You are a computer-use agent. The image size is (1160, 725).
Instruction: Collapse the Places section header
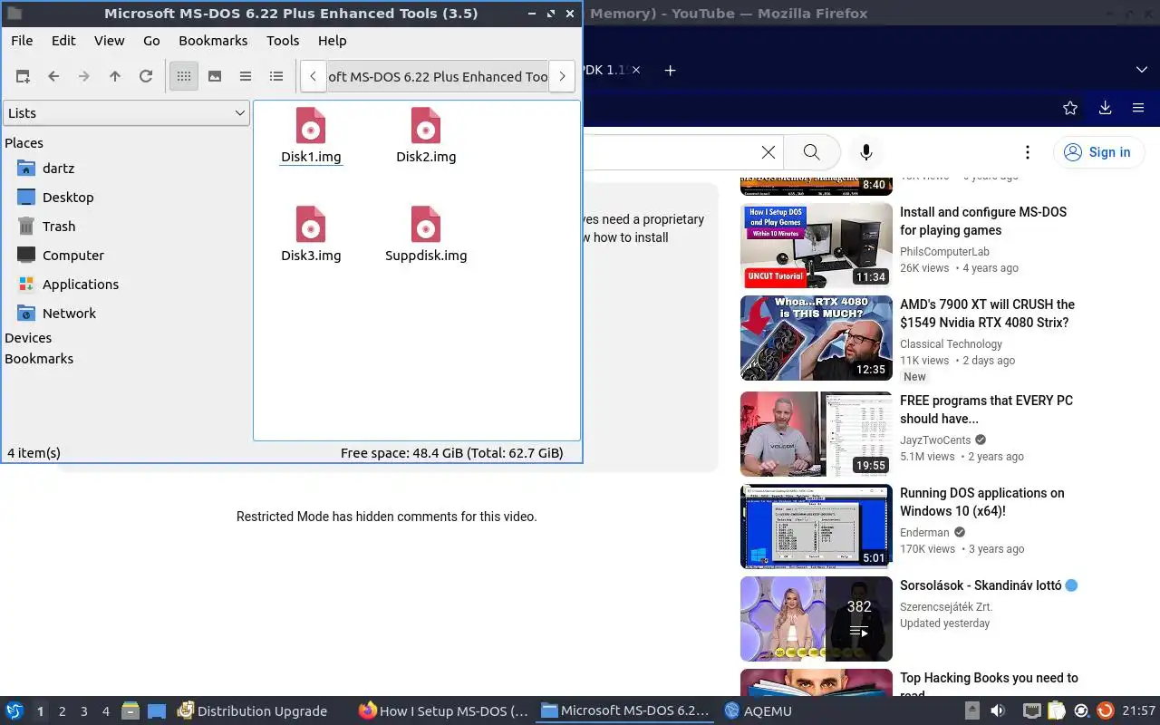24,143
